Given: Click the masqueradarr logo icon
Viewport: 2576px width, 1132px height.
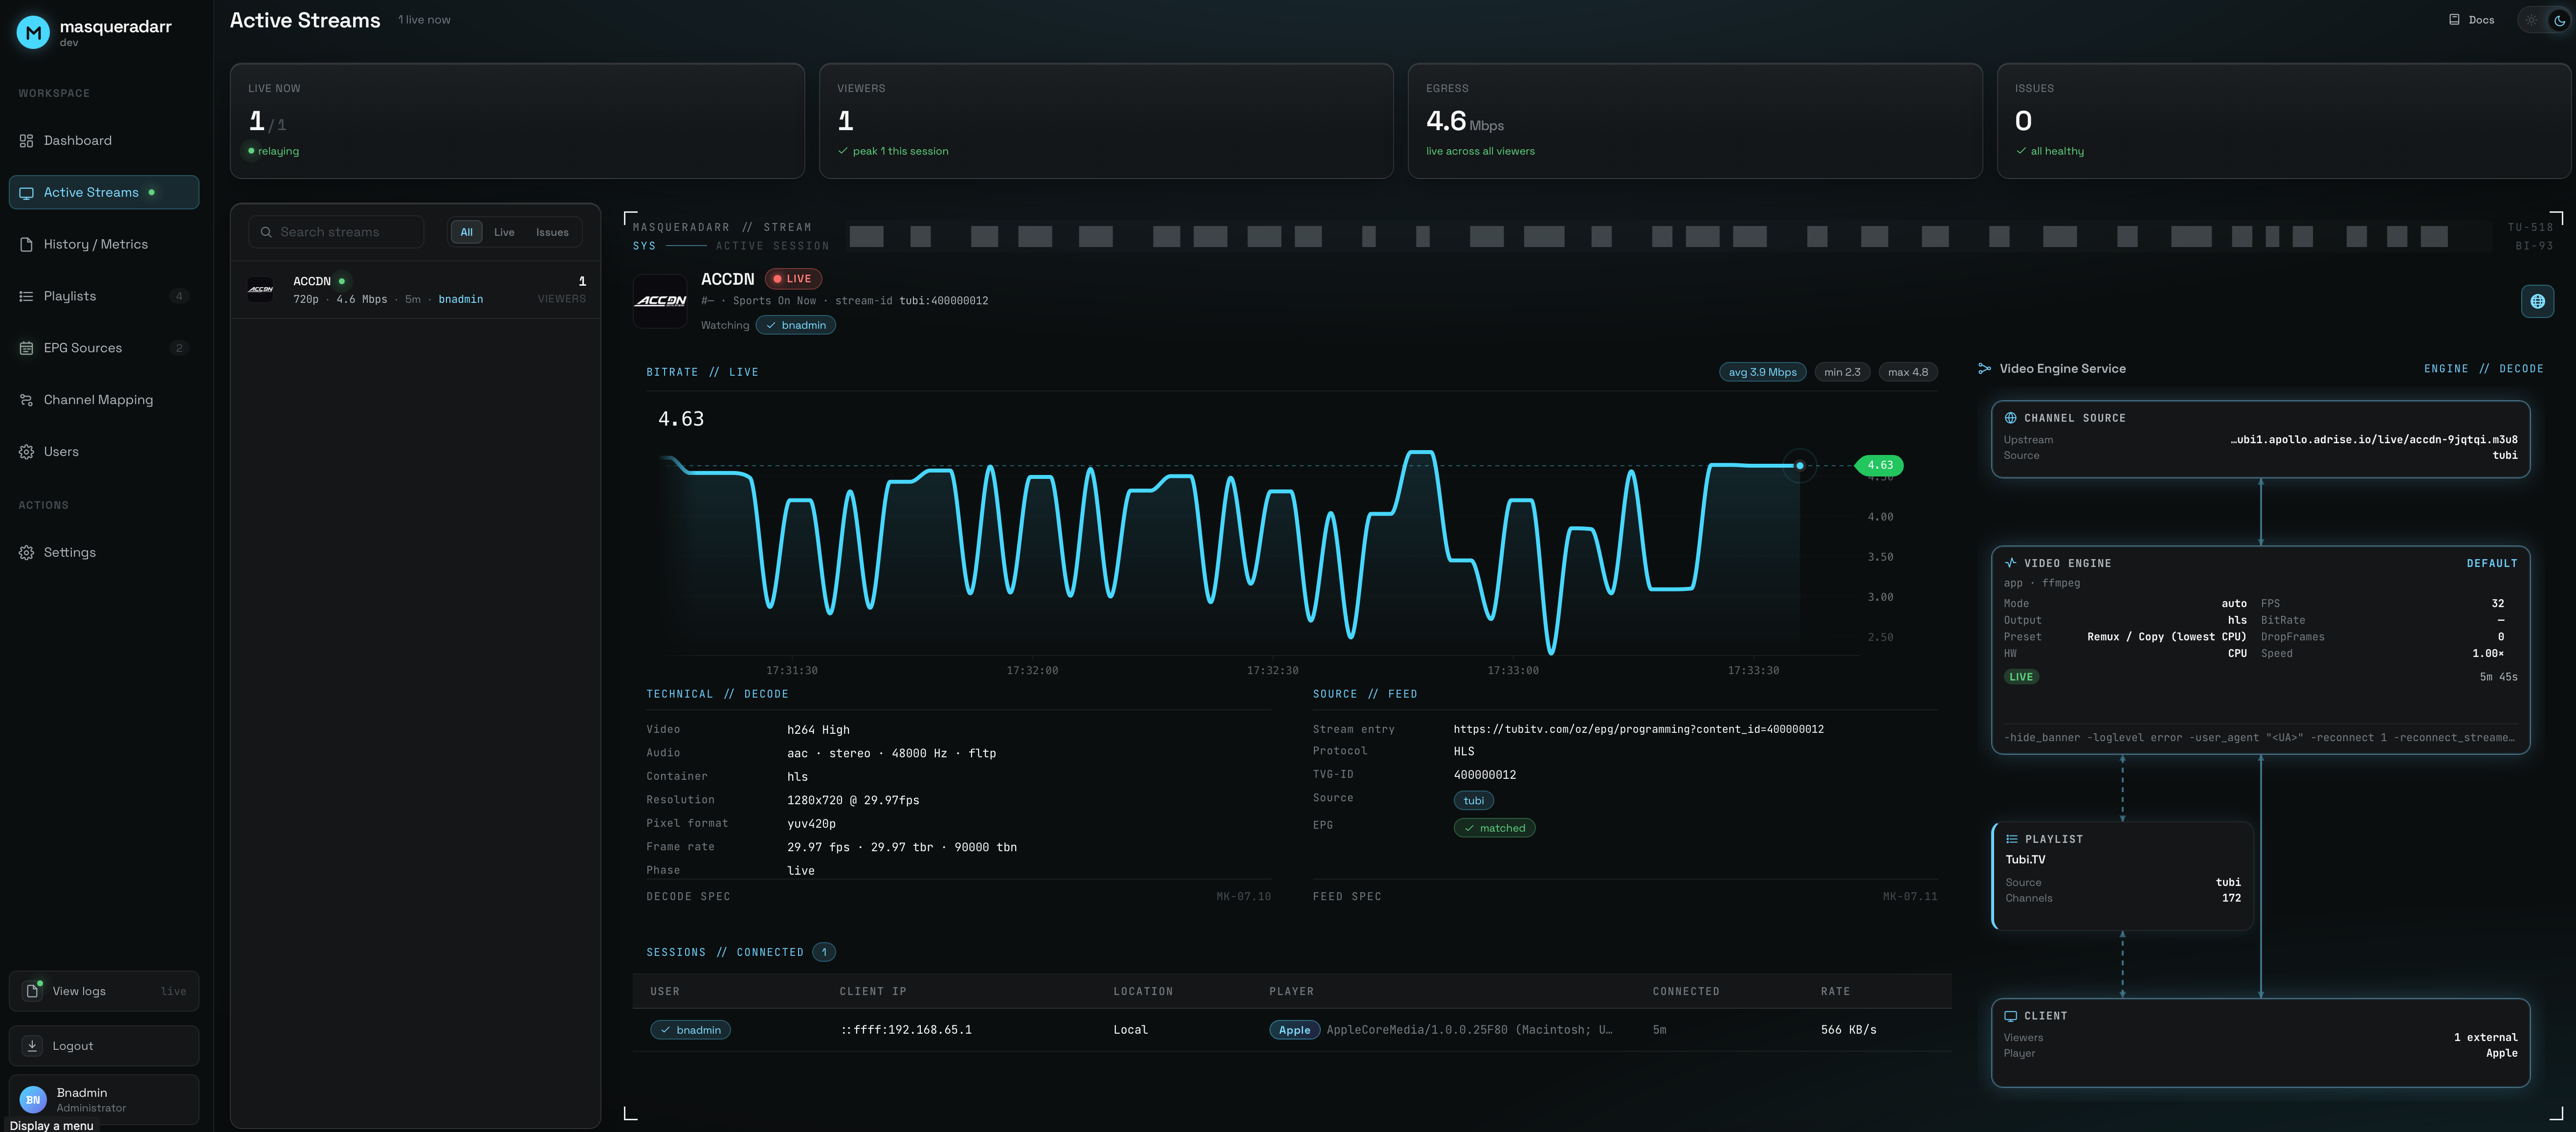Looking at the screenshot, I should pos(33,32).
